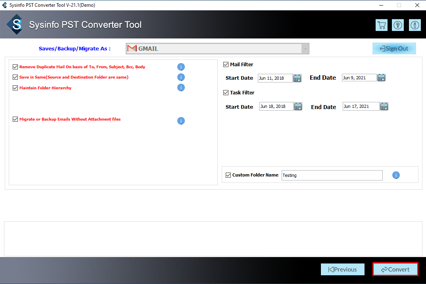Toggle the Custom Folder Name checkbox
This screenshot has width=426, height=284.
(x=228, y=175)
